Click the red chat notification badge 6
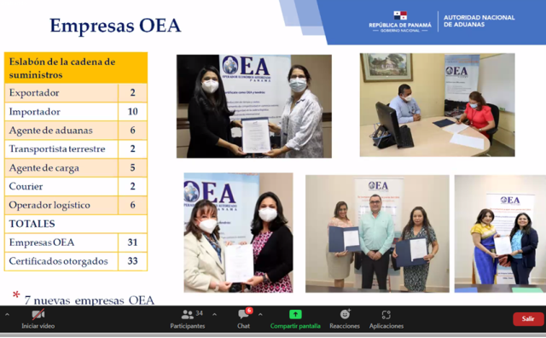The height and width of the screenshot is (338, 546). click(x=249, y=310)
